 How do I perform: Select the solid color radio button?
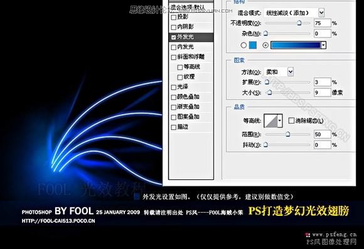(244, 45)
